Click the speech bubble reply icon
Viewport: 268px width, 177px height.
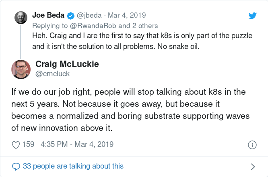[x=16, y=167]
